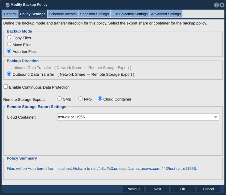Switch to the Advanced Settings tab
The width and height of the screenshot is (226, 195).
pyautogui.click(x=166, y=14)
